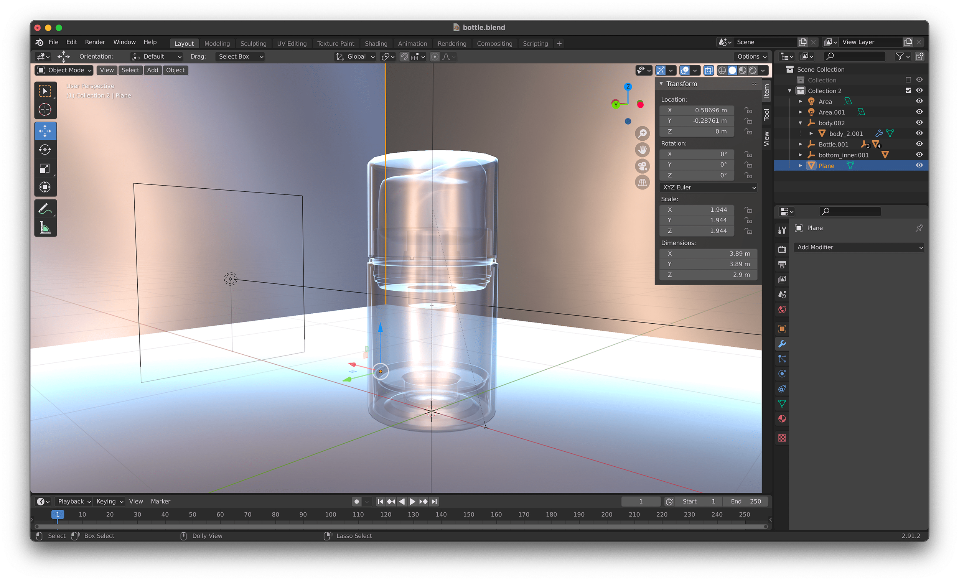Screen dimensions: 959x581
Task: Select the Rotate tool in toolbar
Action: 45,150
